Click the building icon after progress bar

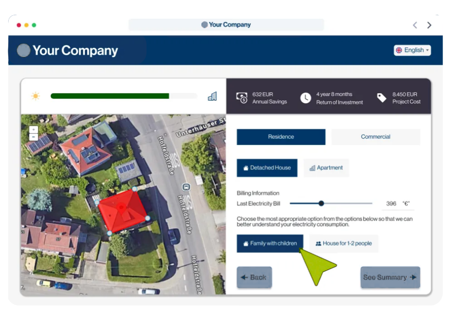212,96
